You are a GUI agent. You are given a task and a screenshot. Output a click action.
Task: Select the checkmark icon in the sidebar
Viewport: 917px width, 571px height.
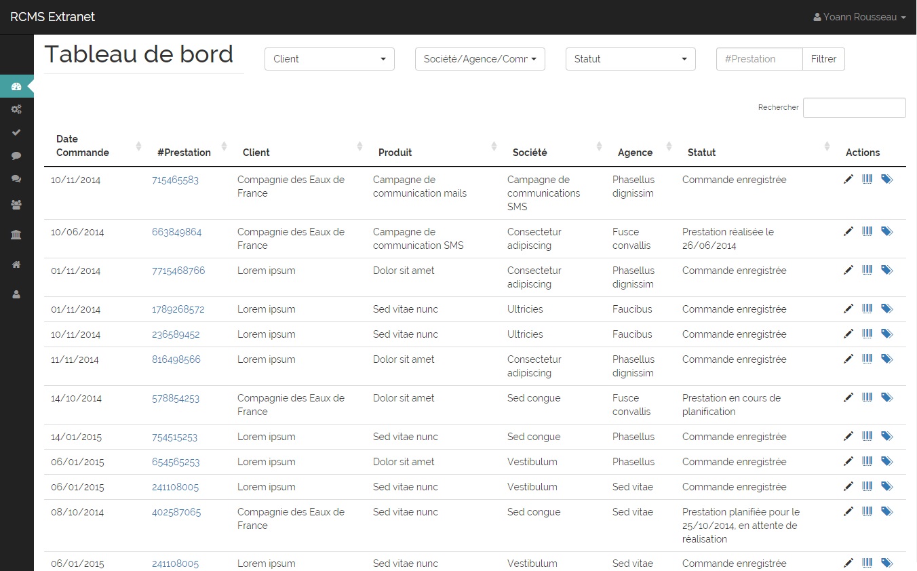click(x=16, y=133)
